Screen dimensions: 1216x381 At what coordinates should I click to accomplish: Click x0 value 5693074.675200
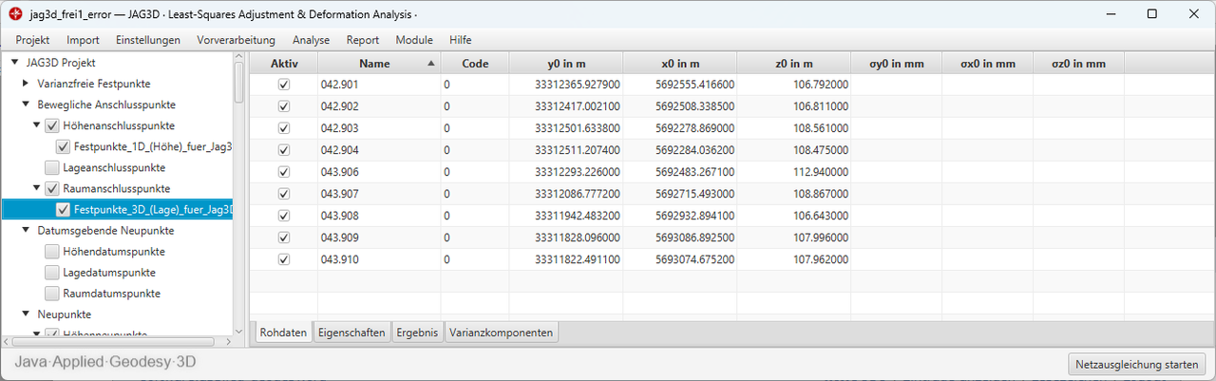point(694,259)
